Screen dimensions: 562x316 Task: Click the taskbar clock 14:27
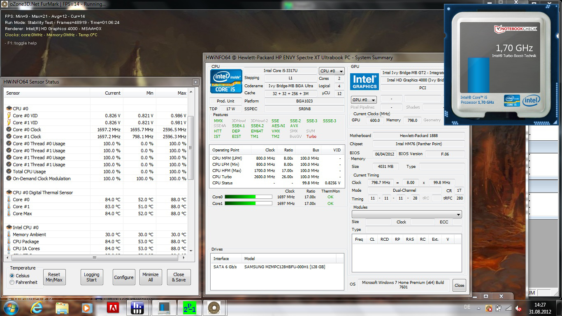tap(539, 305)
